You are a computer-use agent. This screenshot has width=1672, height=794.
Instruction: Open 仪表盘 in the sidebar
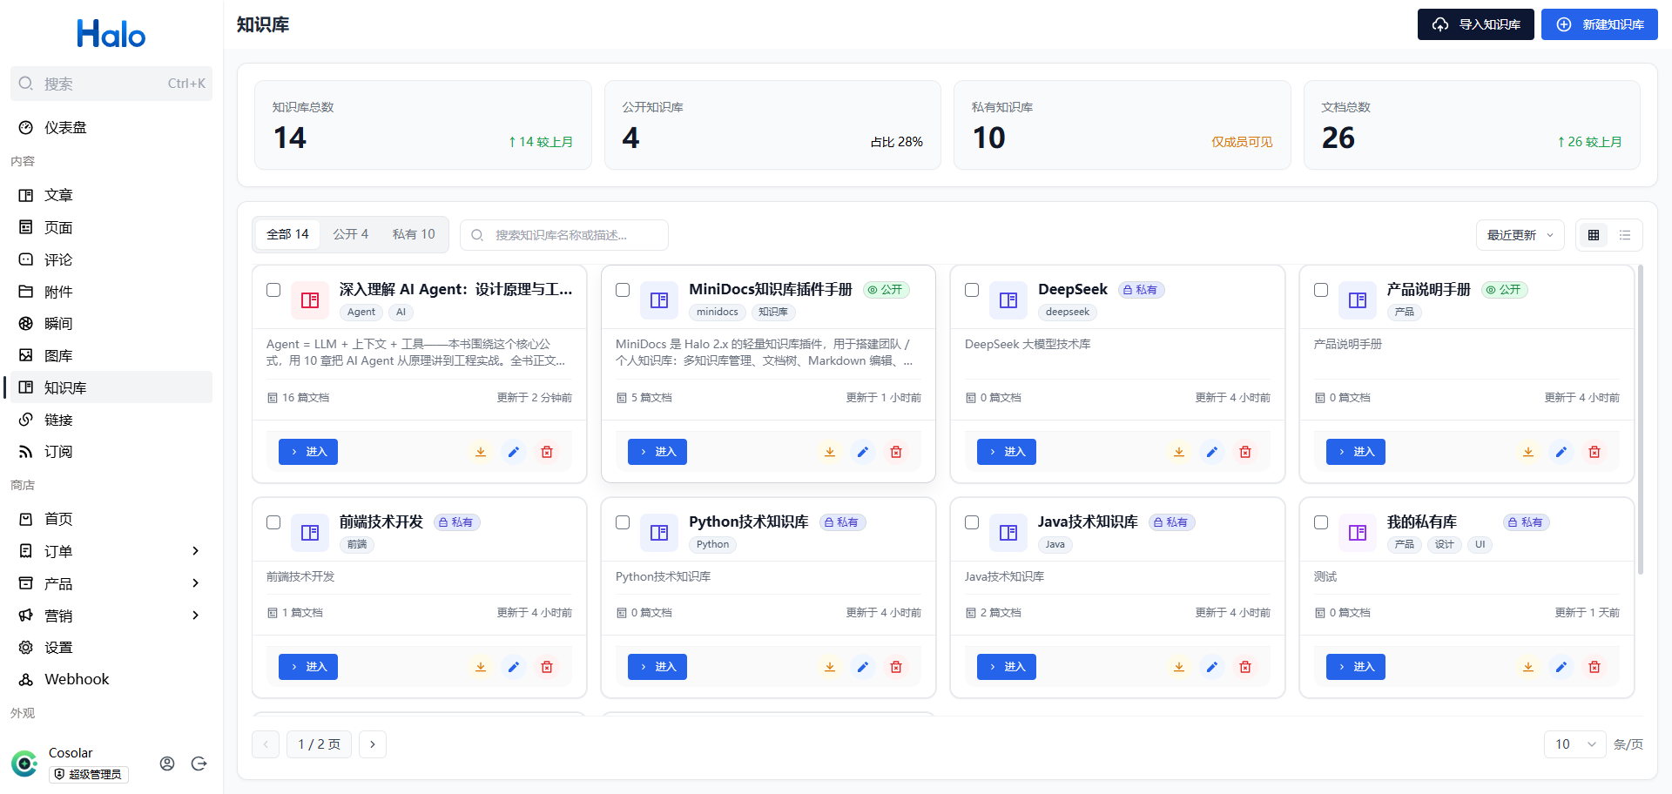(111, 128)
